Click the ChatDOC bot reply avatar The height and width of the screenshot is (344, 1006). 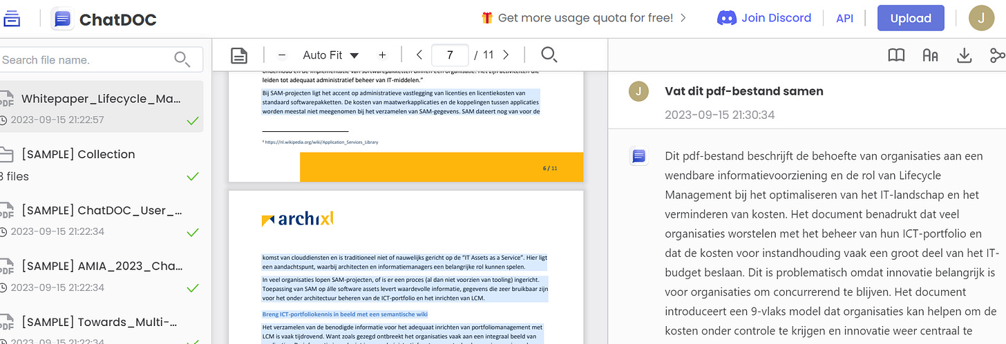pos(639,156)
